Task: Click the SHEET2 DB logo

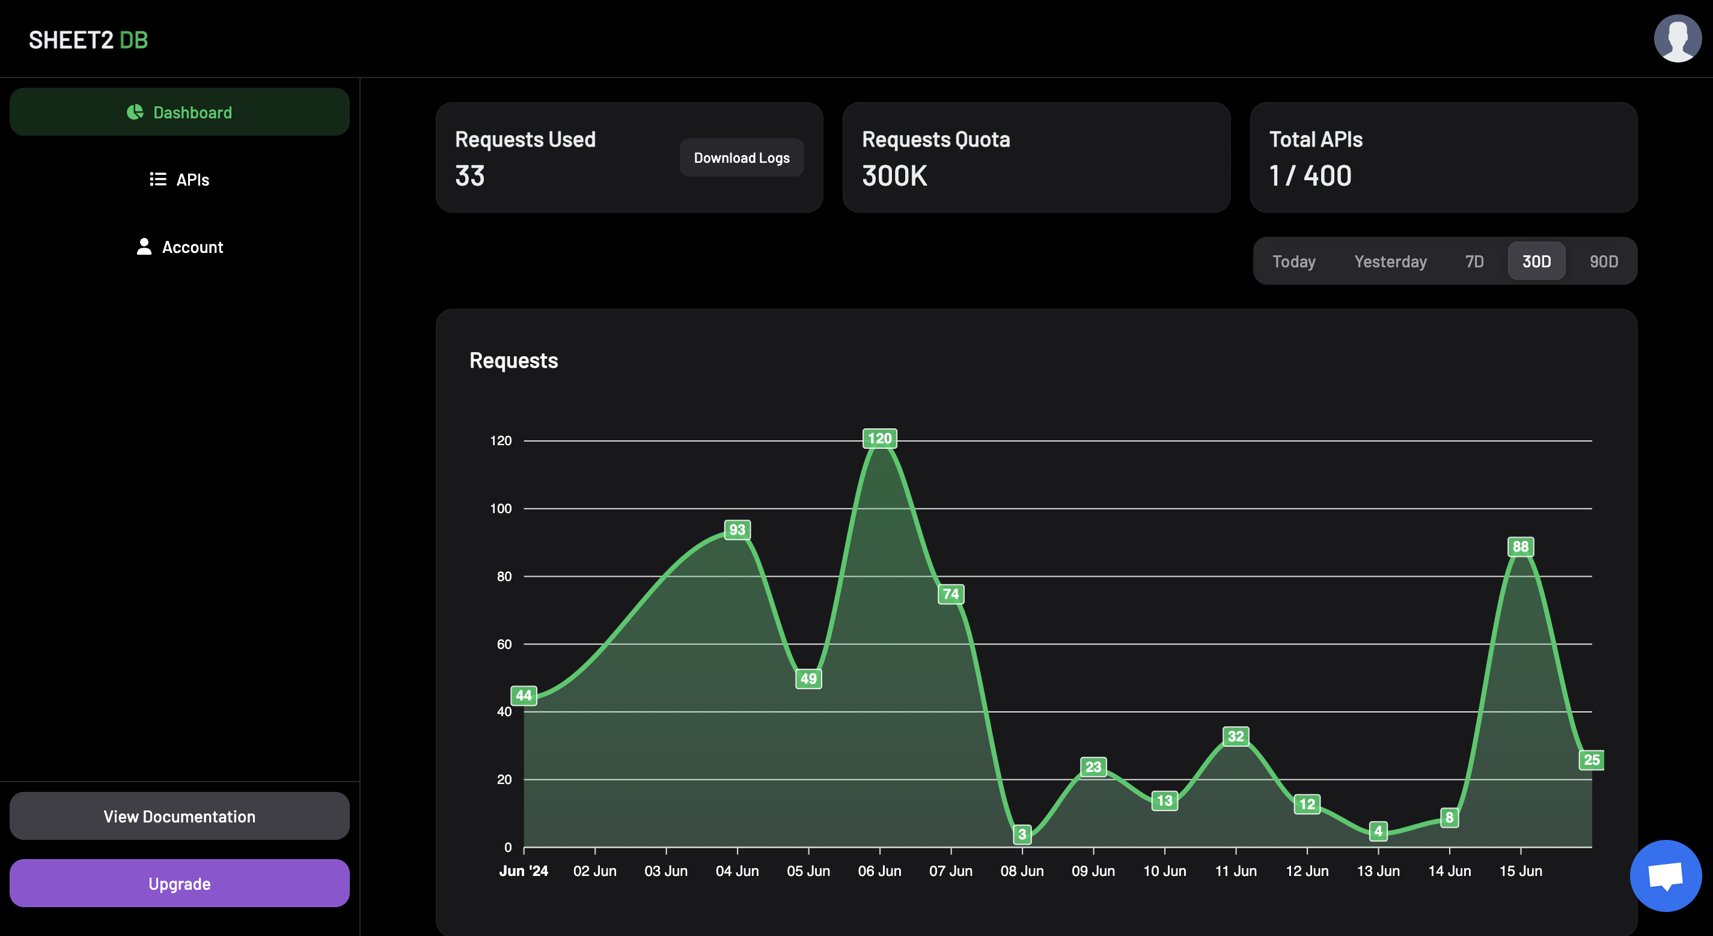Action: (x=88, y=40)
